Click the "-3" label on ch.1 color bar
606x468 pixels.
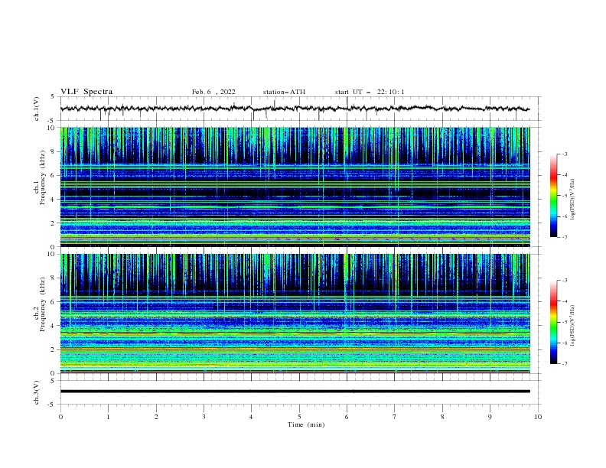(x=564, y=154)
